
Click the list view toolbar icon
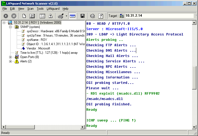click(x=42, y=16)
